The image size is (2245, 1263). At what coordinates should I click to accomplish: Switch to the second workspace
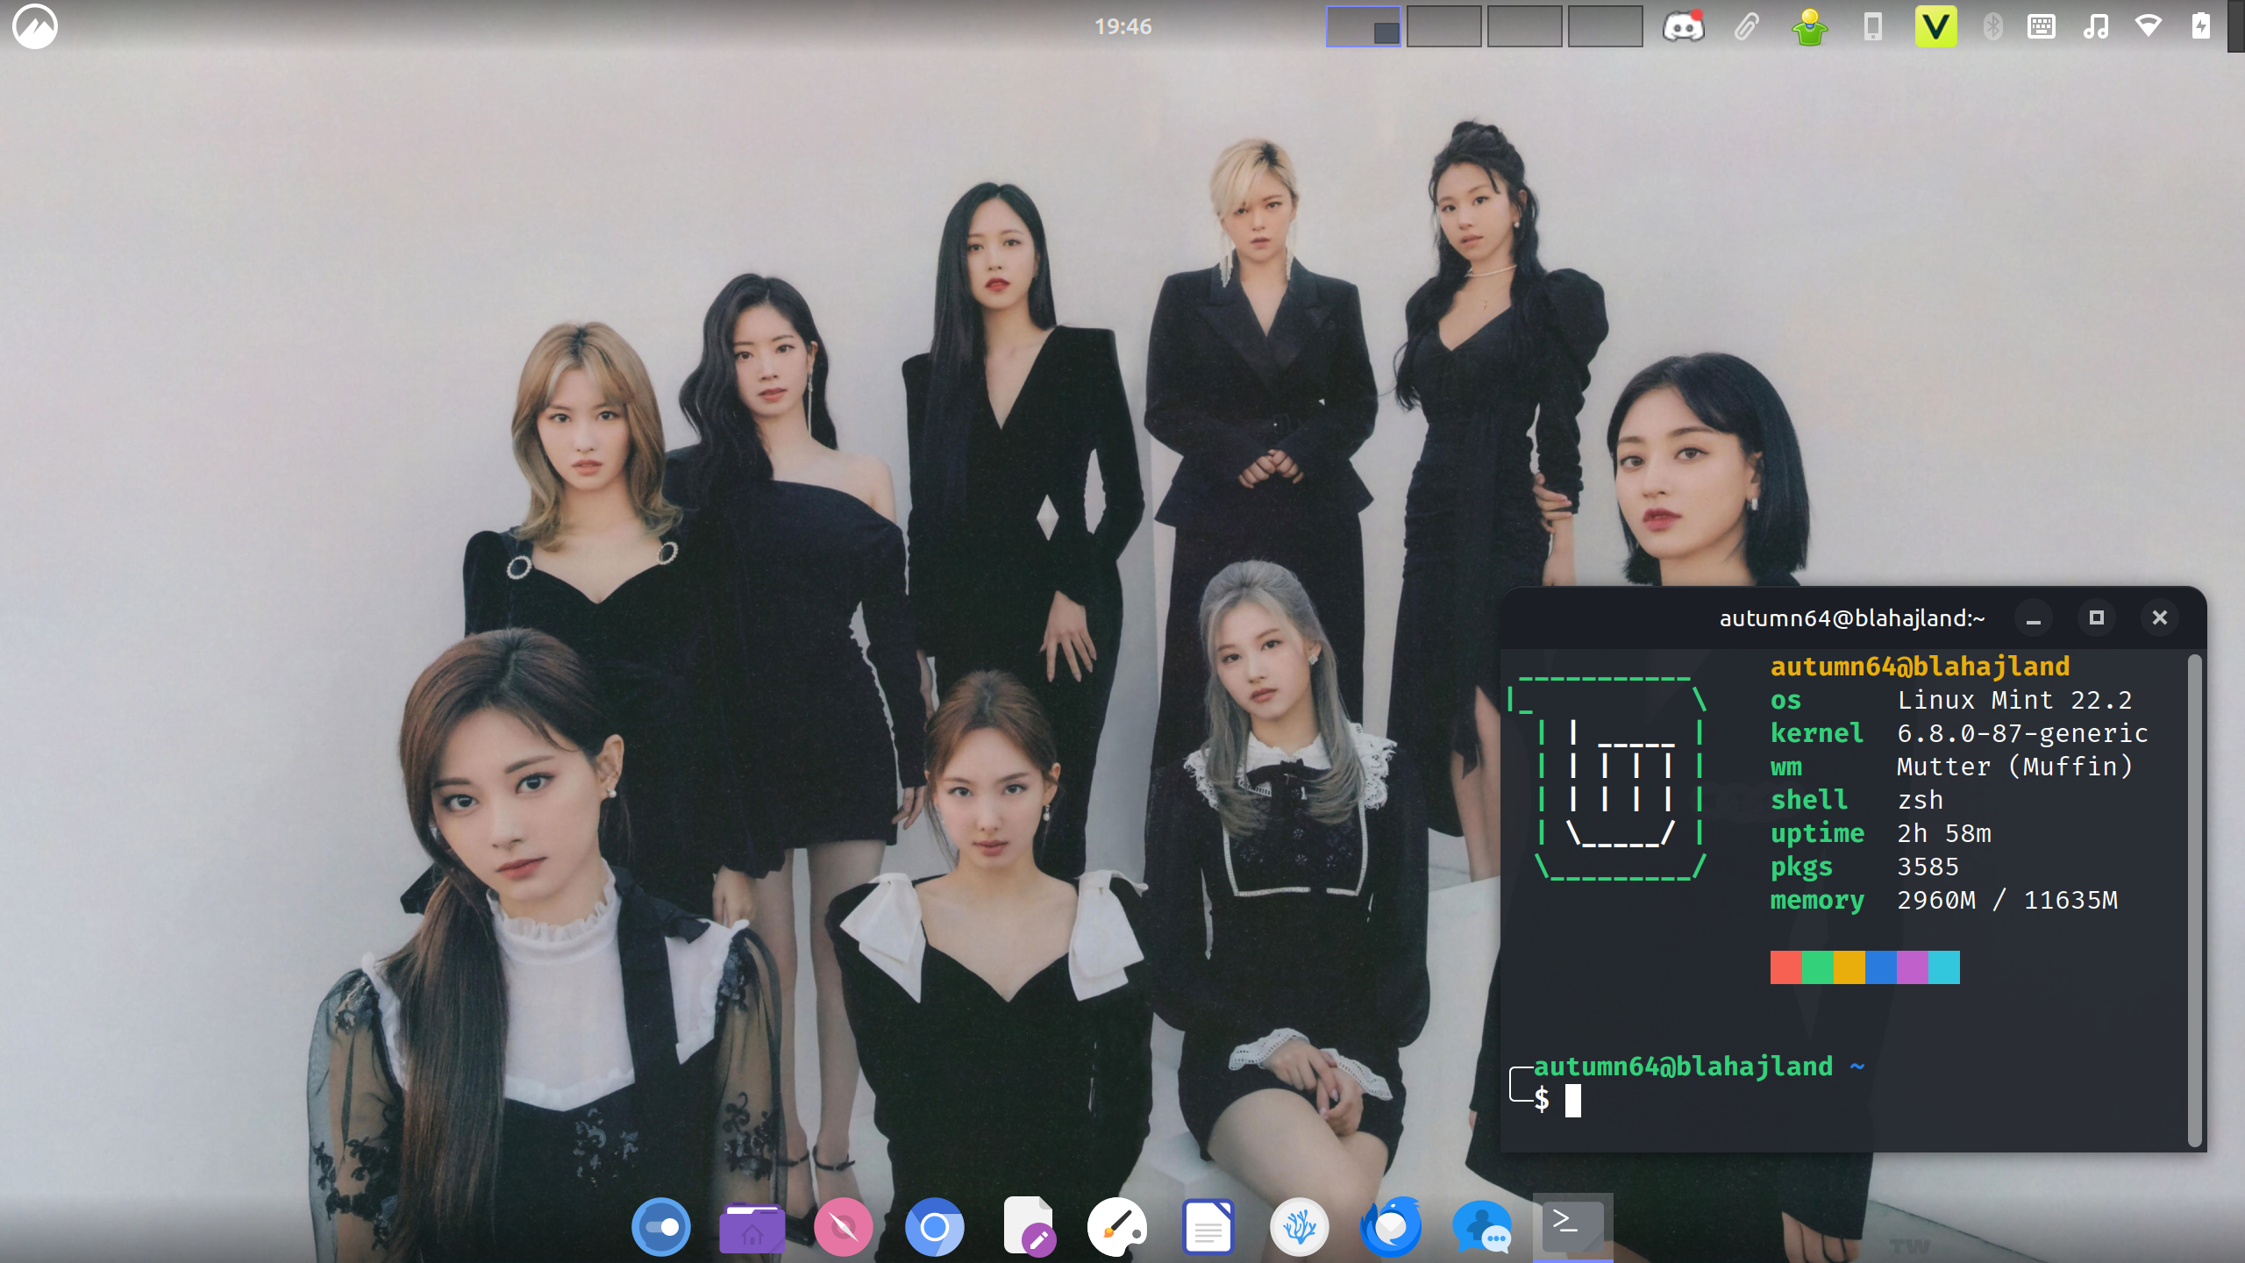[x=1443, y=26]
